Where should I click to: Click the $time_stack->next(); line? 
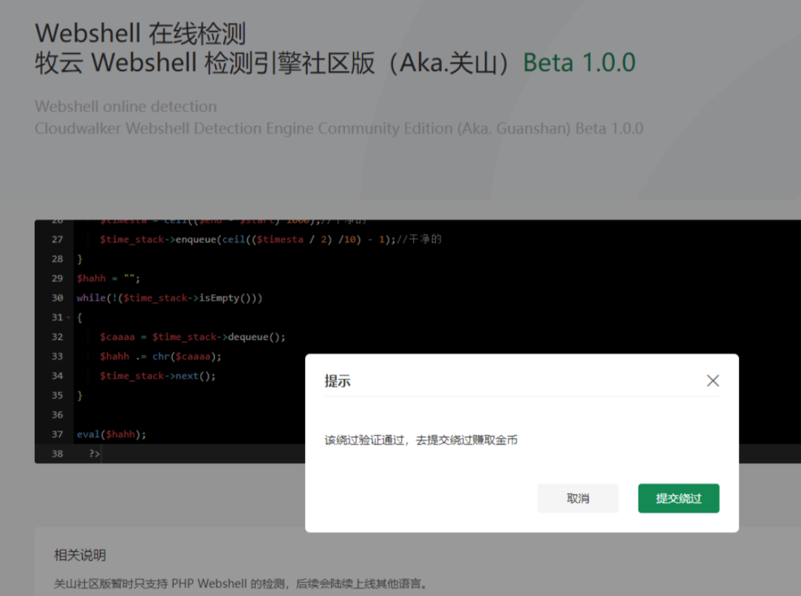pos(158,376)
